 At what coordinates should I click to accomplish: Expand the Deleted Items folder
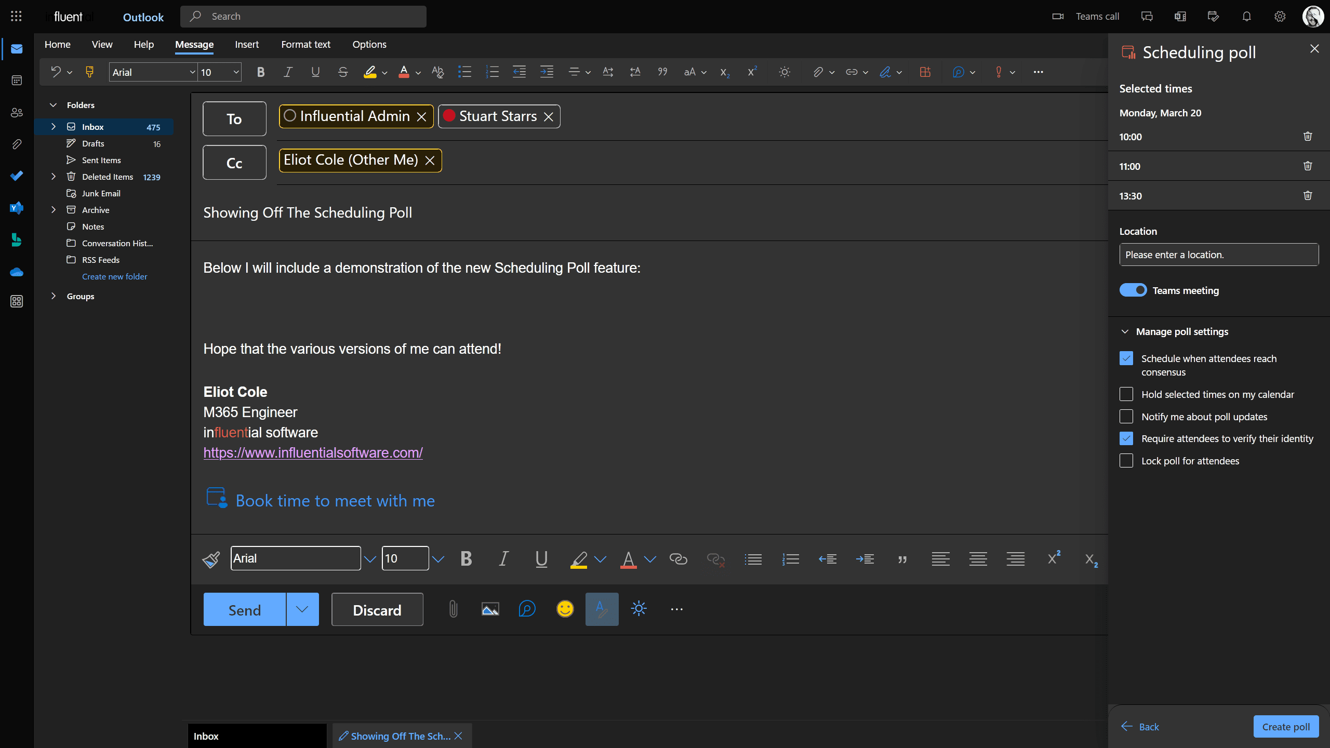click(53, 177)
